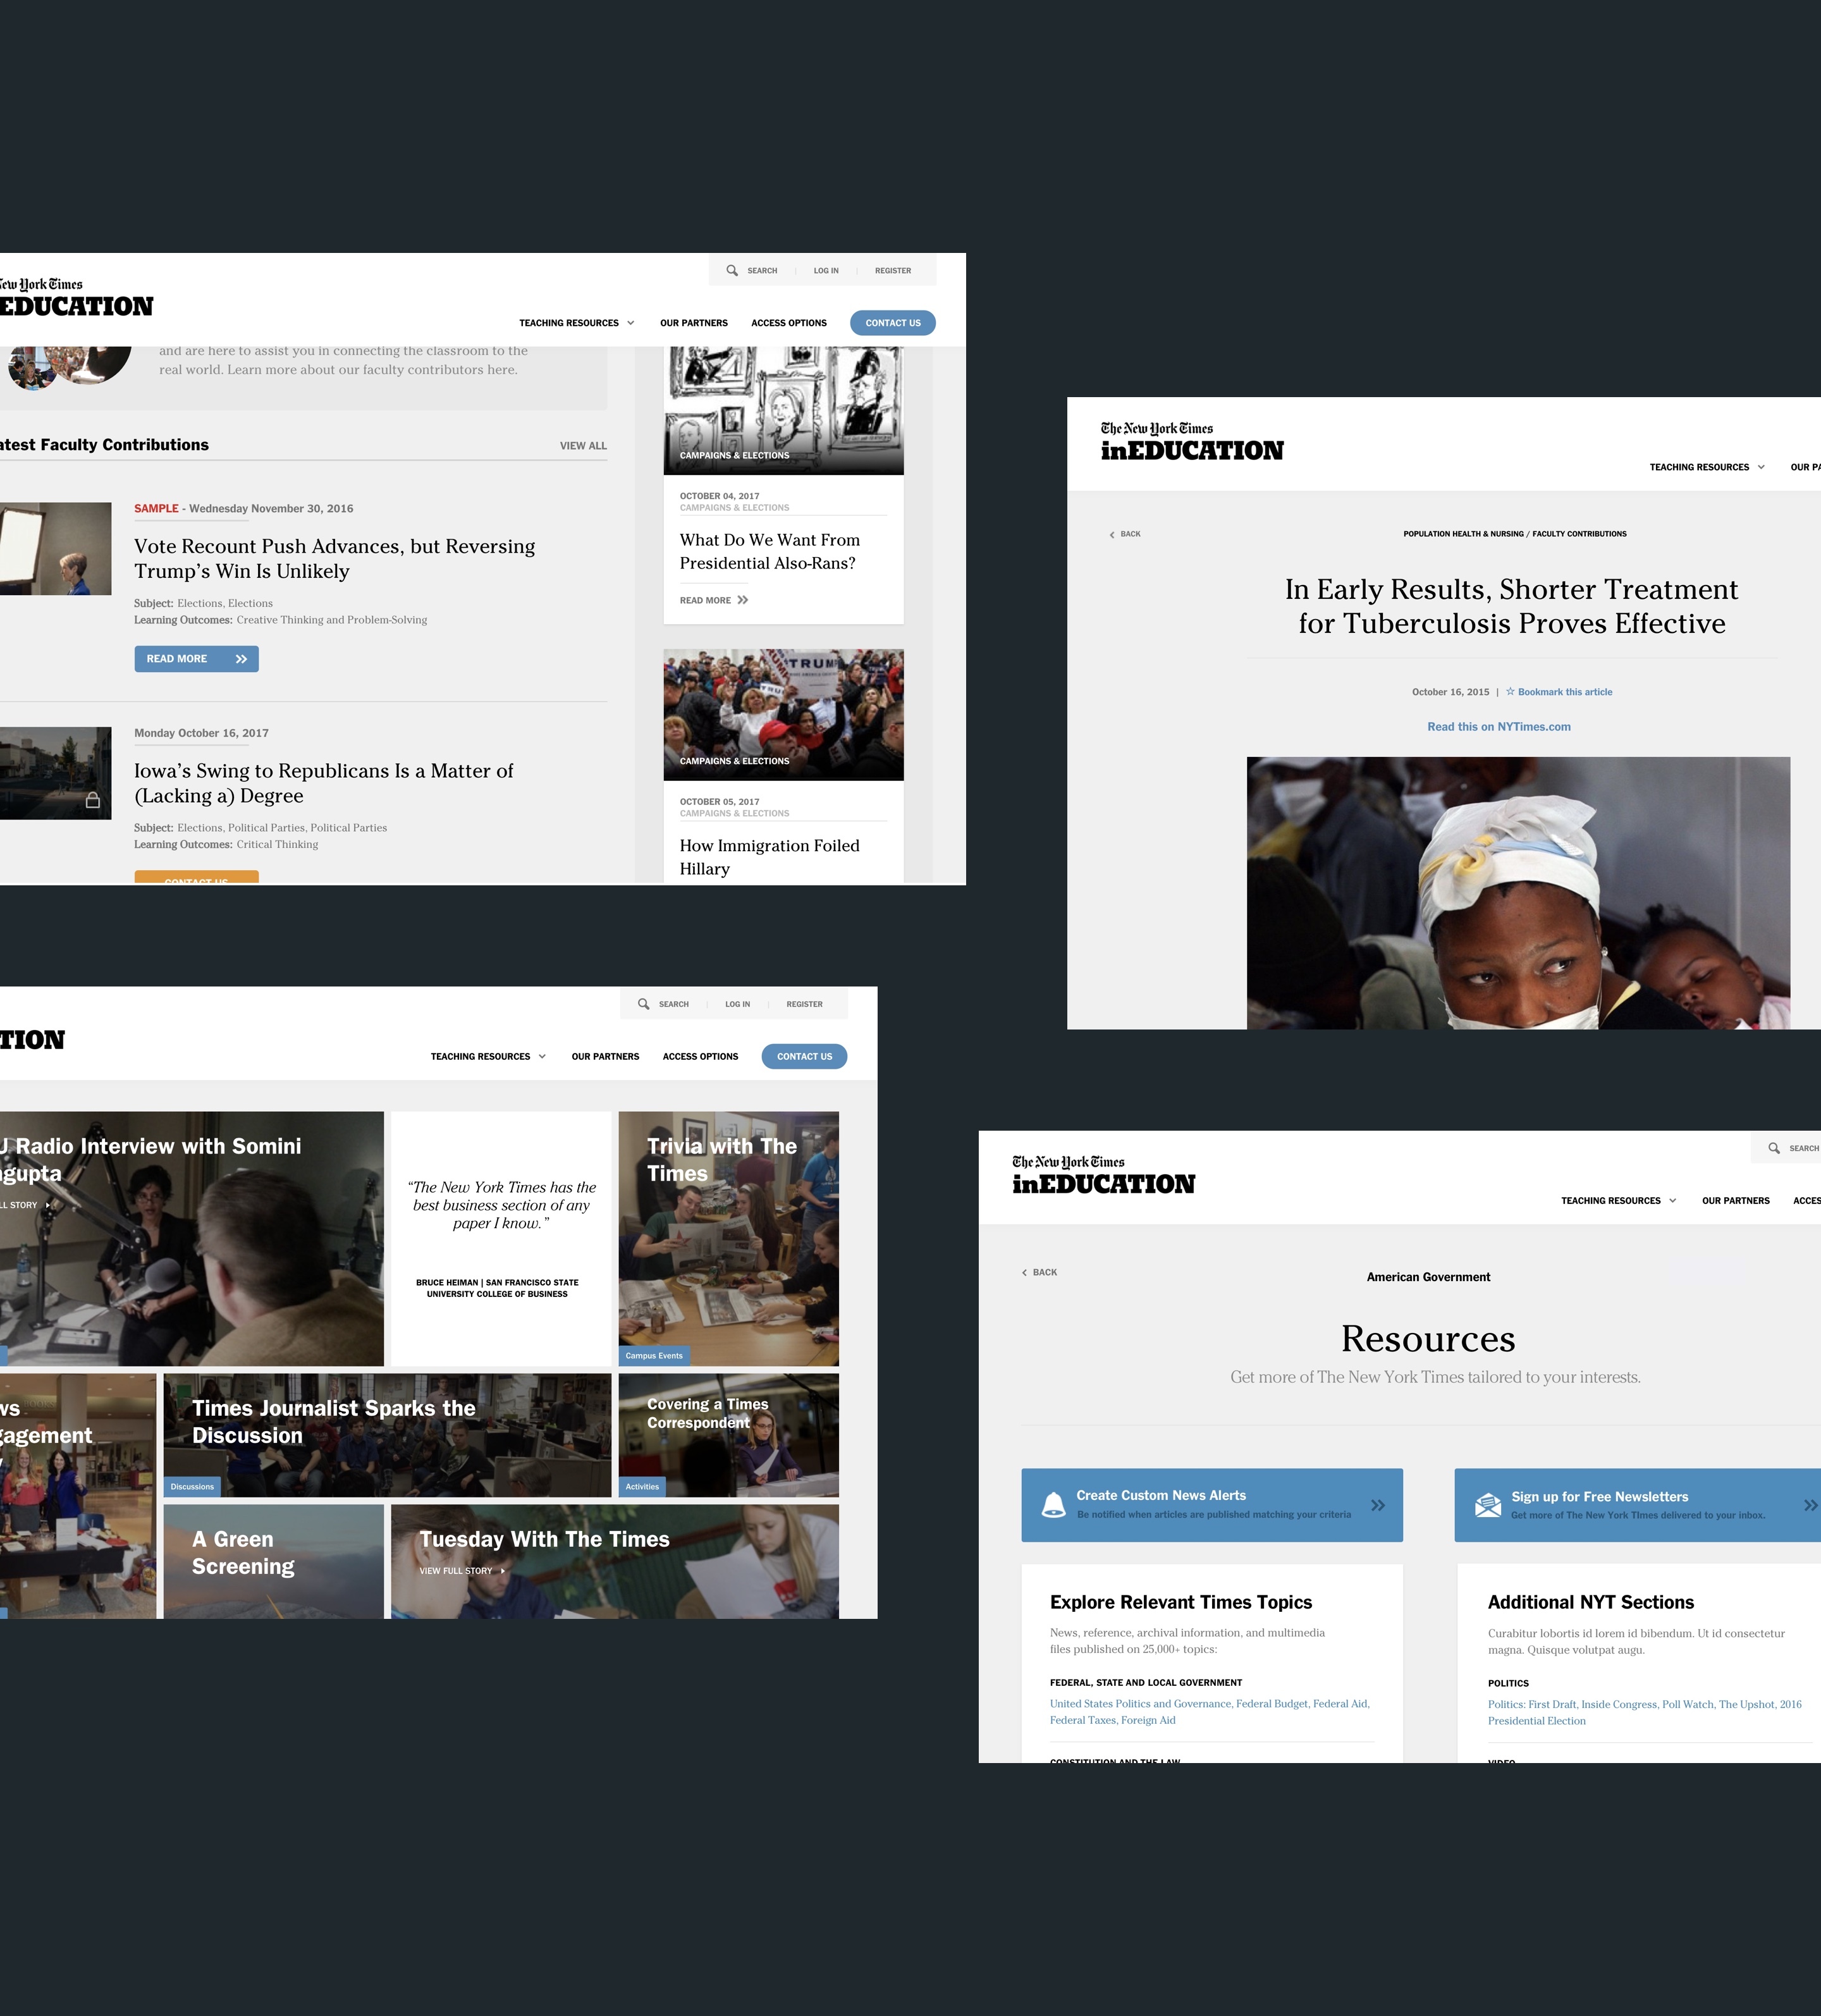The width and height of the screenshot is (1821, 2016).
Task: Click the inEDUCATION logo on the Tuberculosis article page
Action: pyautogui.click(x=1191, y=441)
